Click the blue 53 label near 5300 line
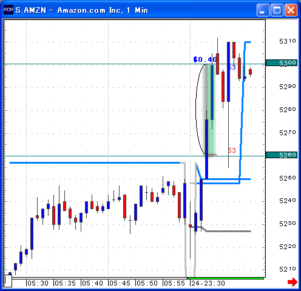 [232, 67]
